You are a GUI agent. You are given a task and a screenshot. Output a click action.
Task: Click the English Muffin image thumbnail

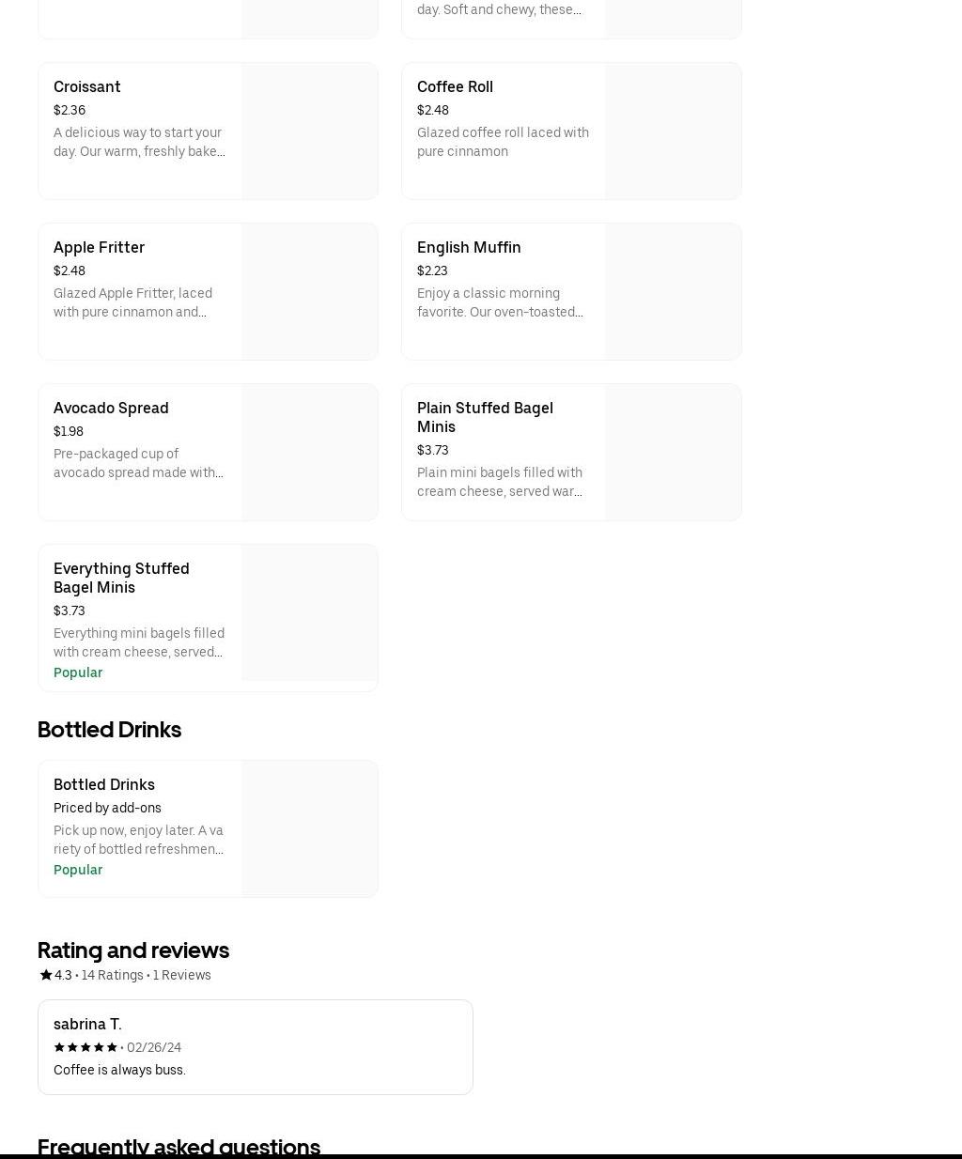[x=673, y=291]
